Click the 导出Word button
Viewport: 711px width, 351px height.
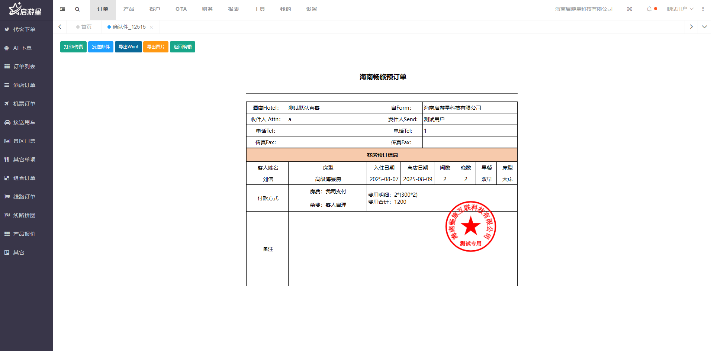coord(128,47)
